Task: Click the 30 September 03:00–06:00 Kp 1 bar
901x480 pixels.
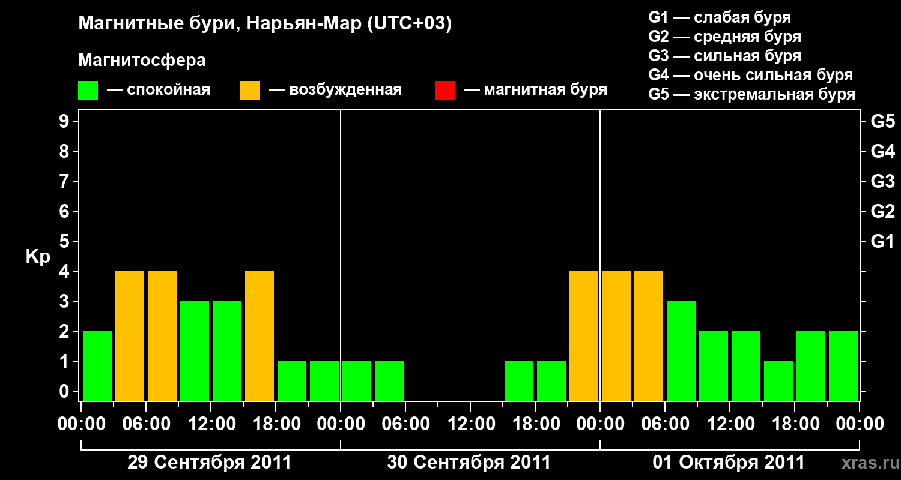Action: point(389,380)
